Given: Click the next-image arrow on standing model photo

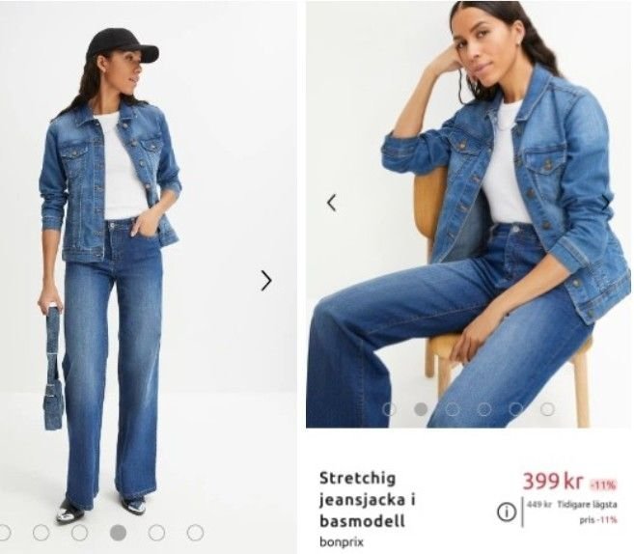Looking at the screenshot, I should pos(266,281).
